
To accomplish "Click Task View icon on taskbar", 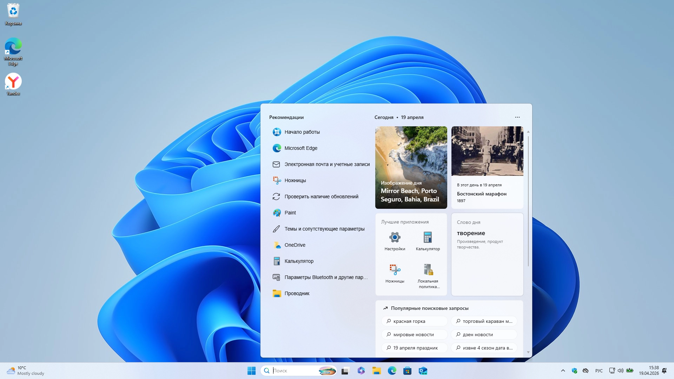I will [345, 371].
